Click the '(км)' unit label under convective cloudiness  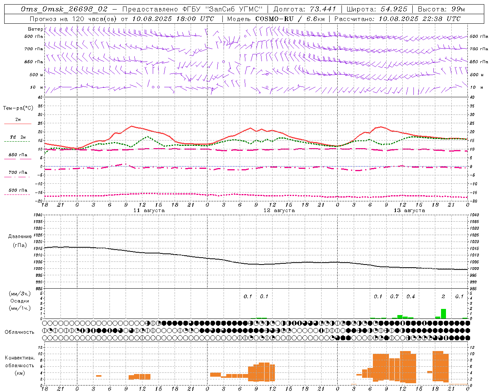(x=20, y=373)
